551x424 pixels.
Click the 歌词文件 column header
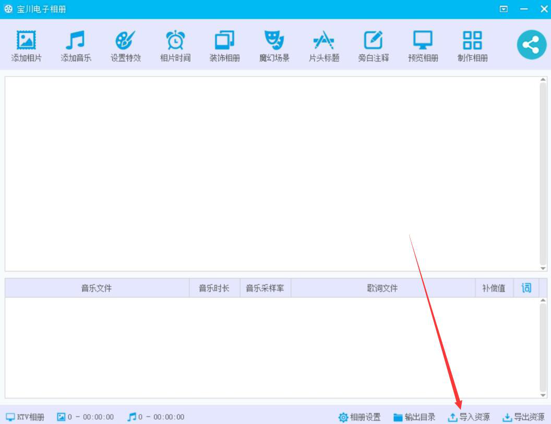coord(383,288)
